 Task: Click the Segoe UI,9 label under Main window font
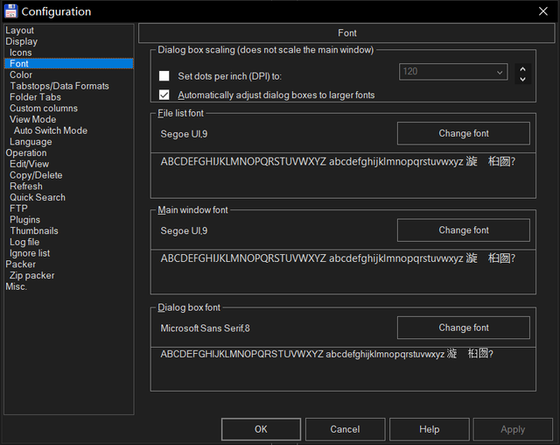tap(184, 231)
